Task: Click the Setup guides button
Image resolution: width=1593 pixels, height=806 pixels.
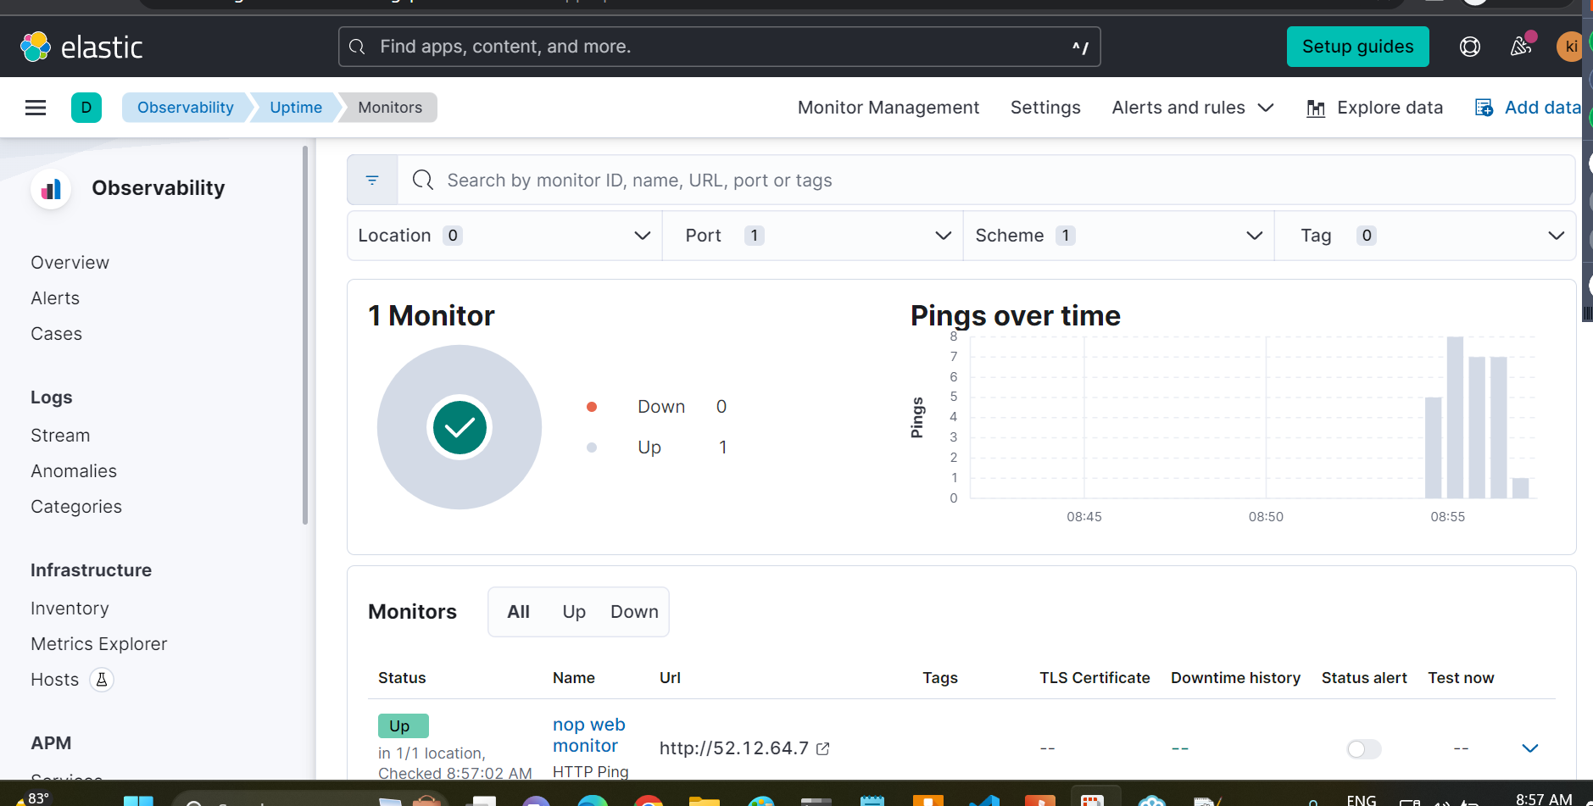Action: [1358, 47]
